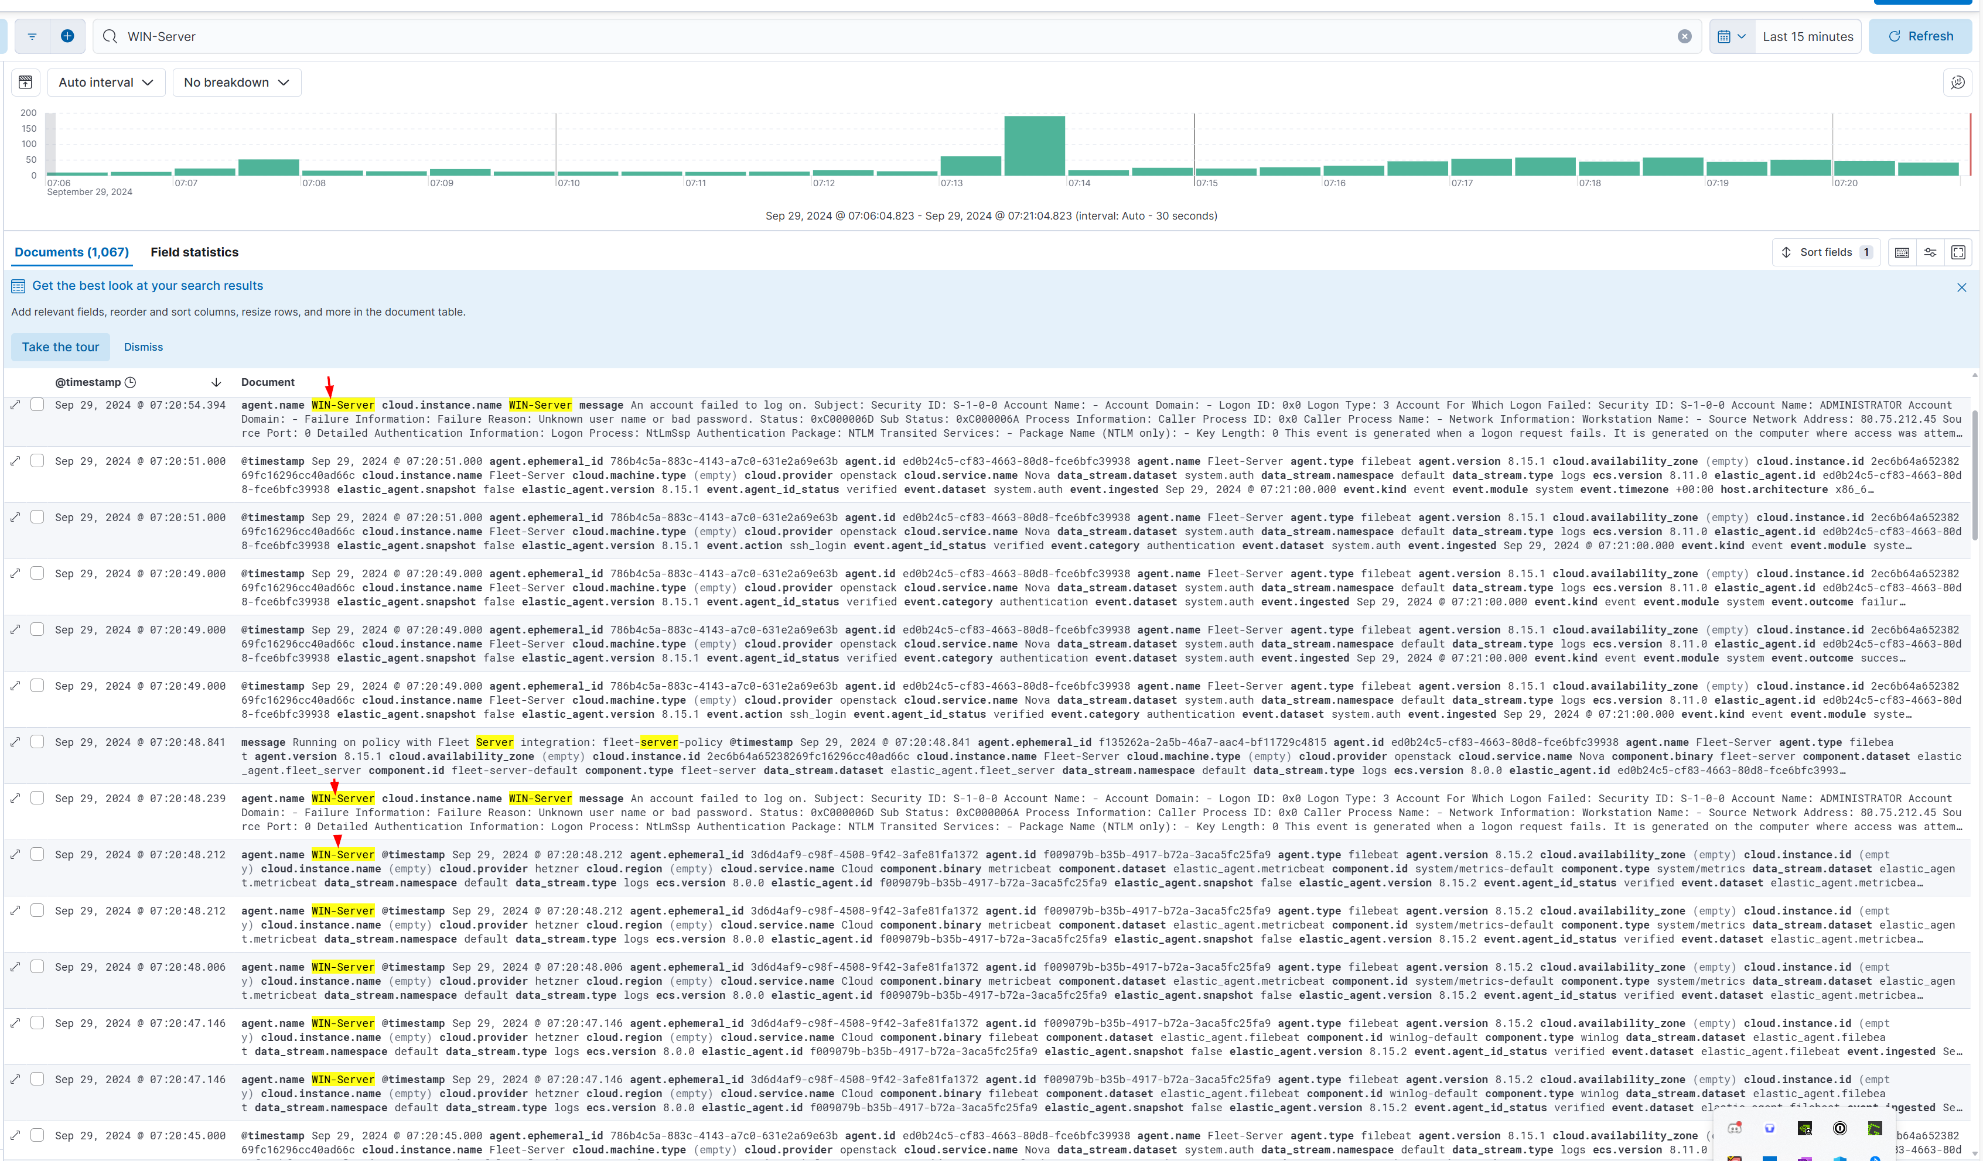The height and width of the screenshot is (1161, 1983).
Task: Sort by @timestamp using the arrow icon
Action: (x=216, y=382)
